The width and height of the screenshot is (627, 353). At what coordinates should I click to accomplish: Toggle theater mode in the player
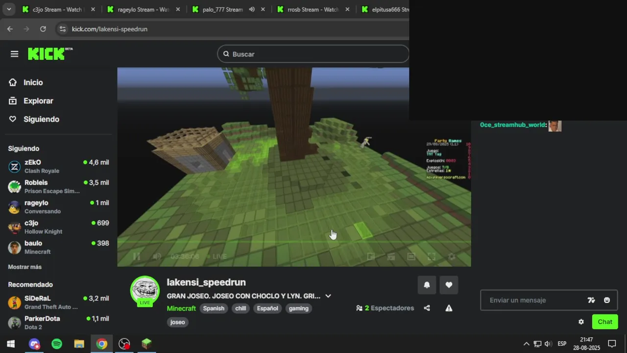point(411,256)
